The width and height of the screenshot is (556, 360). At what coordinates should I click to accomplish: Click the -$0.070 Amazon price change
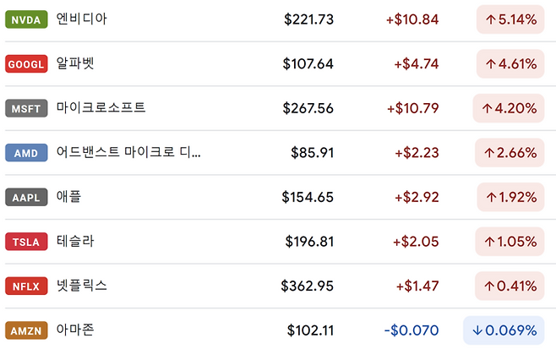point(412,330)
